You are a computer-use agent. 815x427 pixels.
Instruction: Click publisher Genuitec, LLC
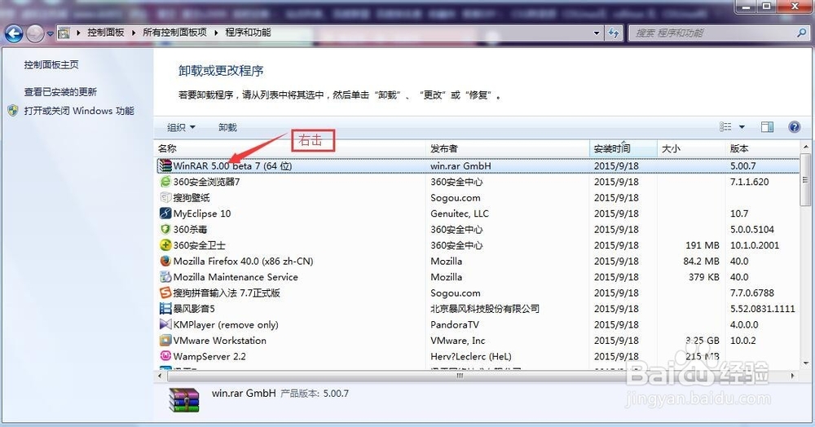tap(460, 213)
